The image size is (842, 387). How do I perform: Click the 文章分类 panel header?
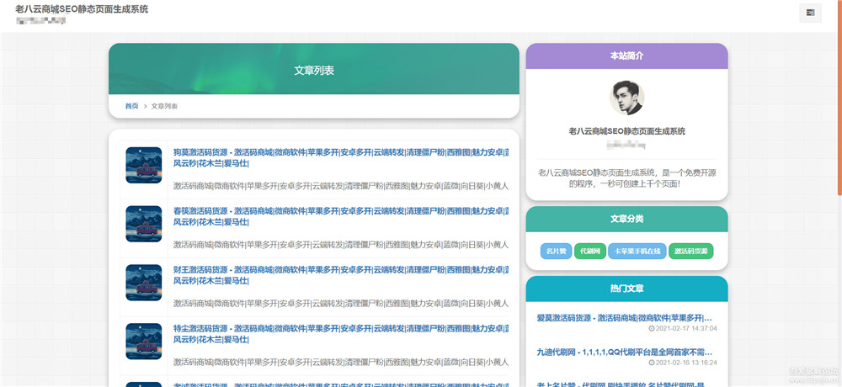pyautogui.click(x=626, y=219)
